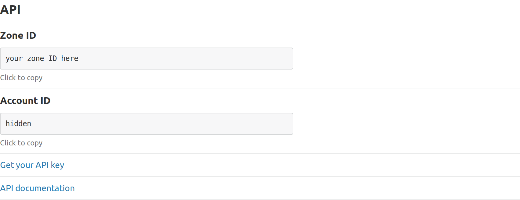The width and height of the screenshot is (520, 200).
Task: Click the Account ID input field
Action: point(147,124)
